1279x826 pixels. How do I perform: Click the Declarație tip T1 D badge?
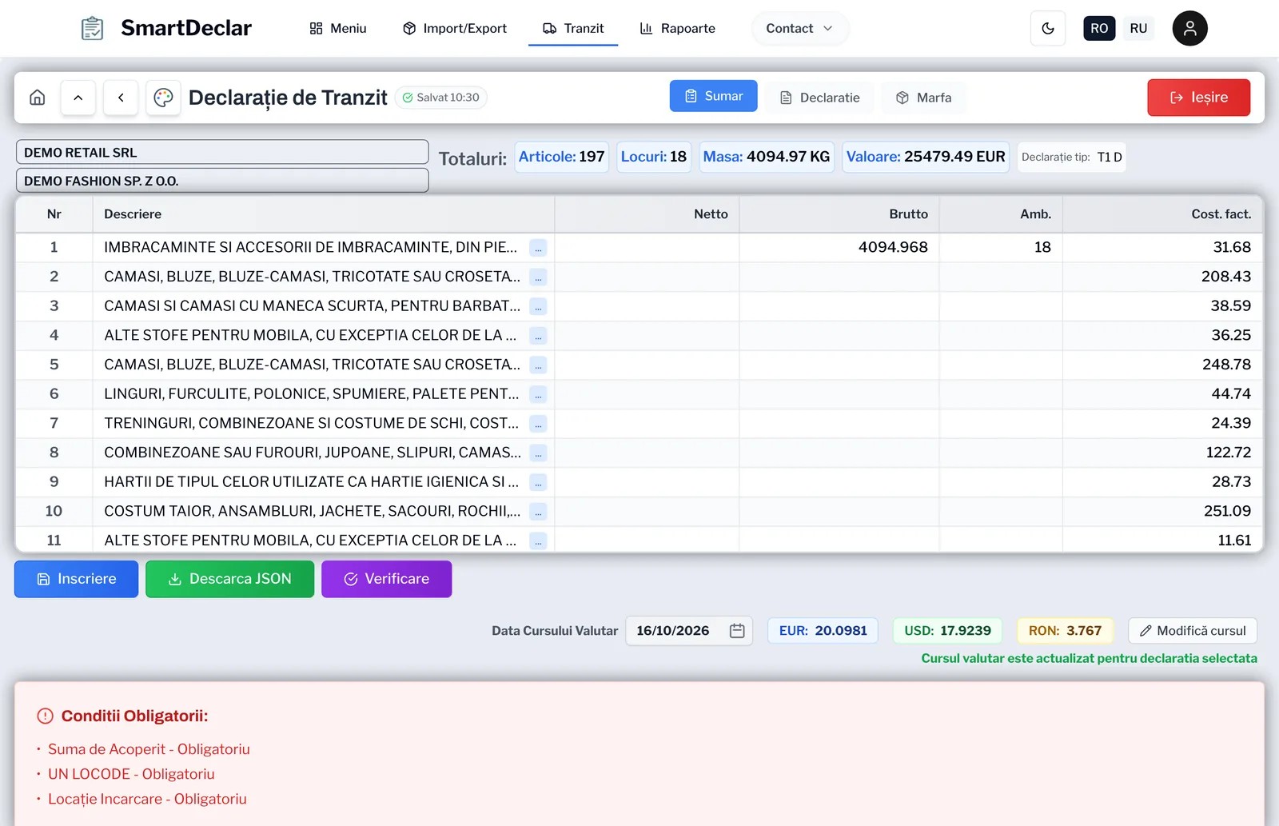(1071, 157)
